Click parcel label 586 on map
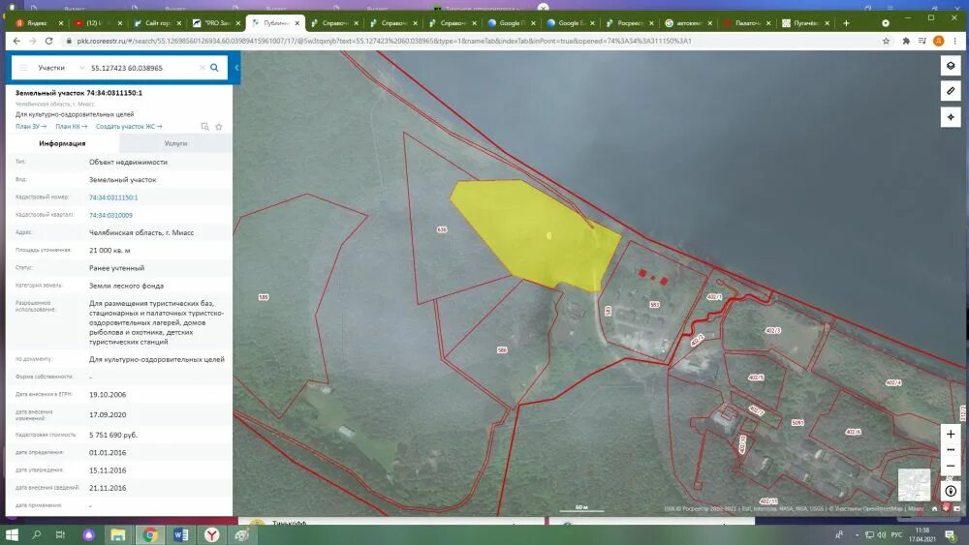Image resolution: width=969 pixels, height=545 pixels. (502, 350)
